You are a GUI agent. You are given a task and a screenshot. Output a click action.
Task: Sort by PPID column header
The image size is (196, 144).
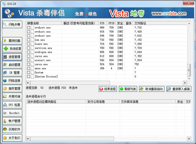(x=111, y=23)
